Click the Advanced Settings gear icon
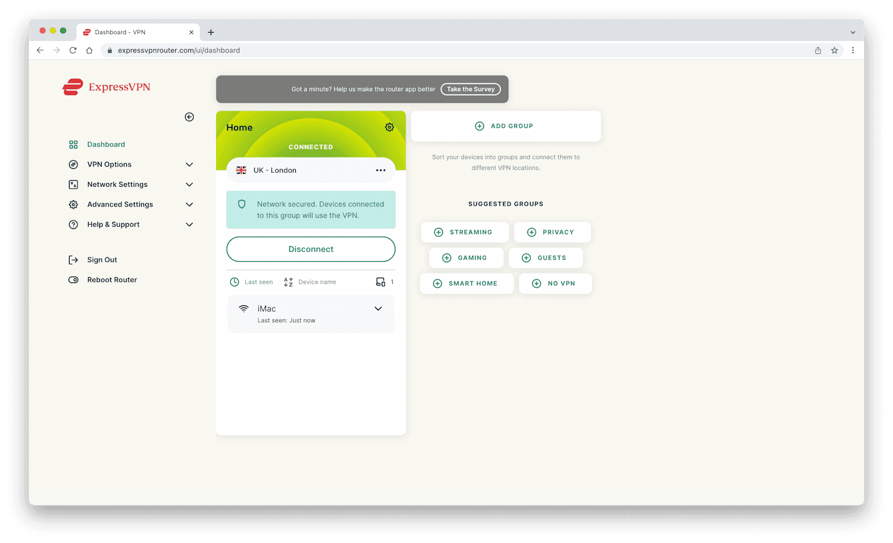Screen dimensions: 893x543 (73, 205)
